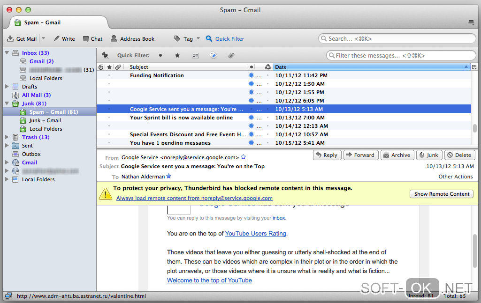Open the All Mail (3) folder
This screenshot has height=303, width=481.
pos(36,95)
